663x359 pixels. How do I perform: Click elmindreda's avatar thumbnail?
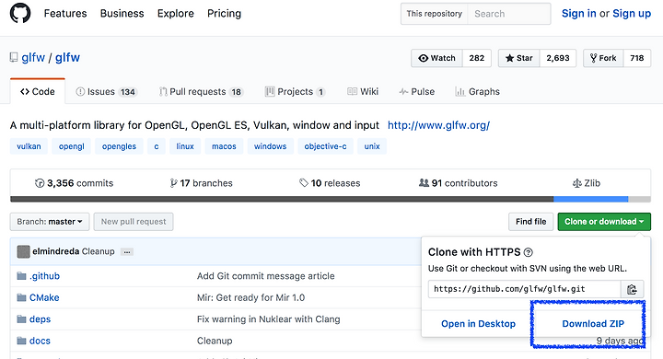(x=23, y=251)
